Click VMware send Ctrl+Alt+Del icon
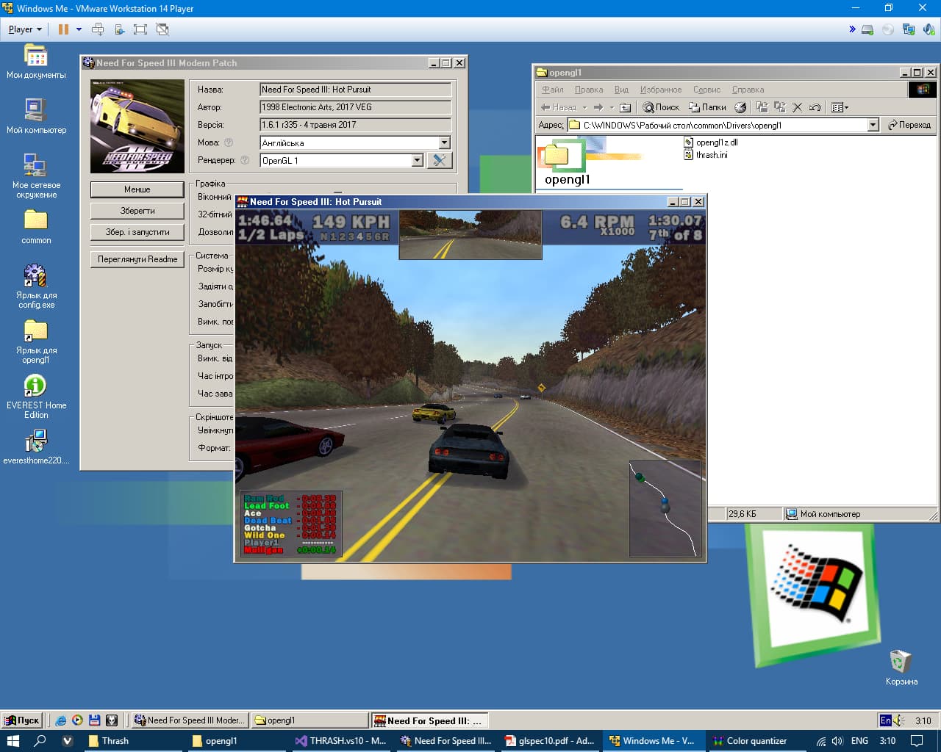The width and height of the screenshot is (941, 752). pyautogui.click(x=98, y=29)
